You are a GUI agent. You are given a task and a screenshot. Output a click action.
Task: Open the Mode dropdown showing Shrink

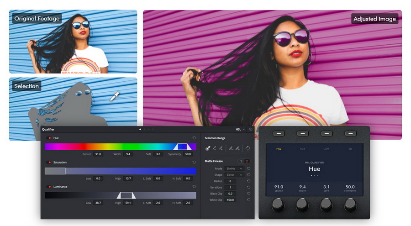coord(234,168)
